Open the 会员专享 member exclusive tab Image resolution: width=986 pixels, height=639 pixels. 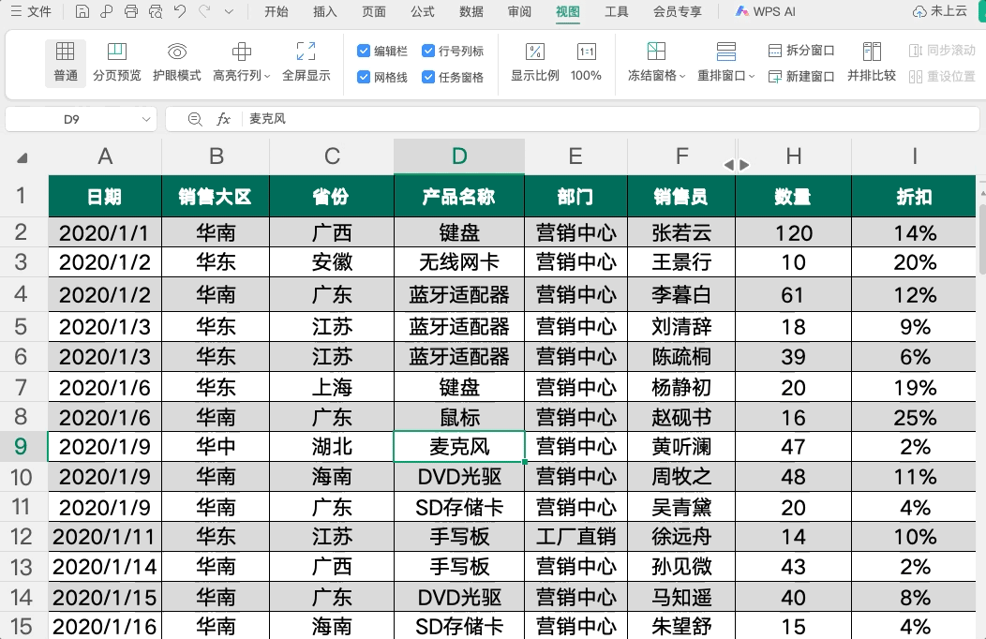[678, 11]
